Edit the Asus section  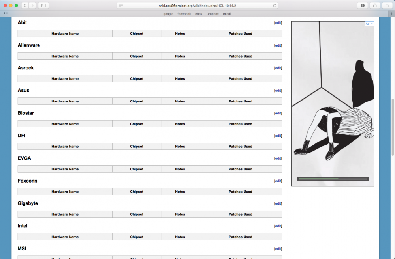(278, 91)
